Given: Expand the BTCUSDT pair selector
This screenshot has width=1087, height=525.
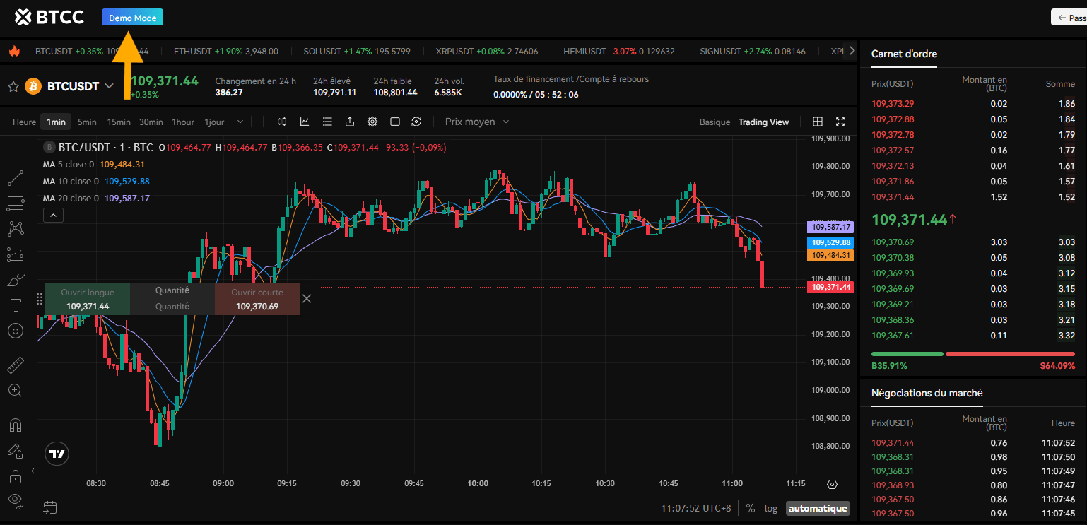Looking at the screenshot, I should [110, 86].
